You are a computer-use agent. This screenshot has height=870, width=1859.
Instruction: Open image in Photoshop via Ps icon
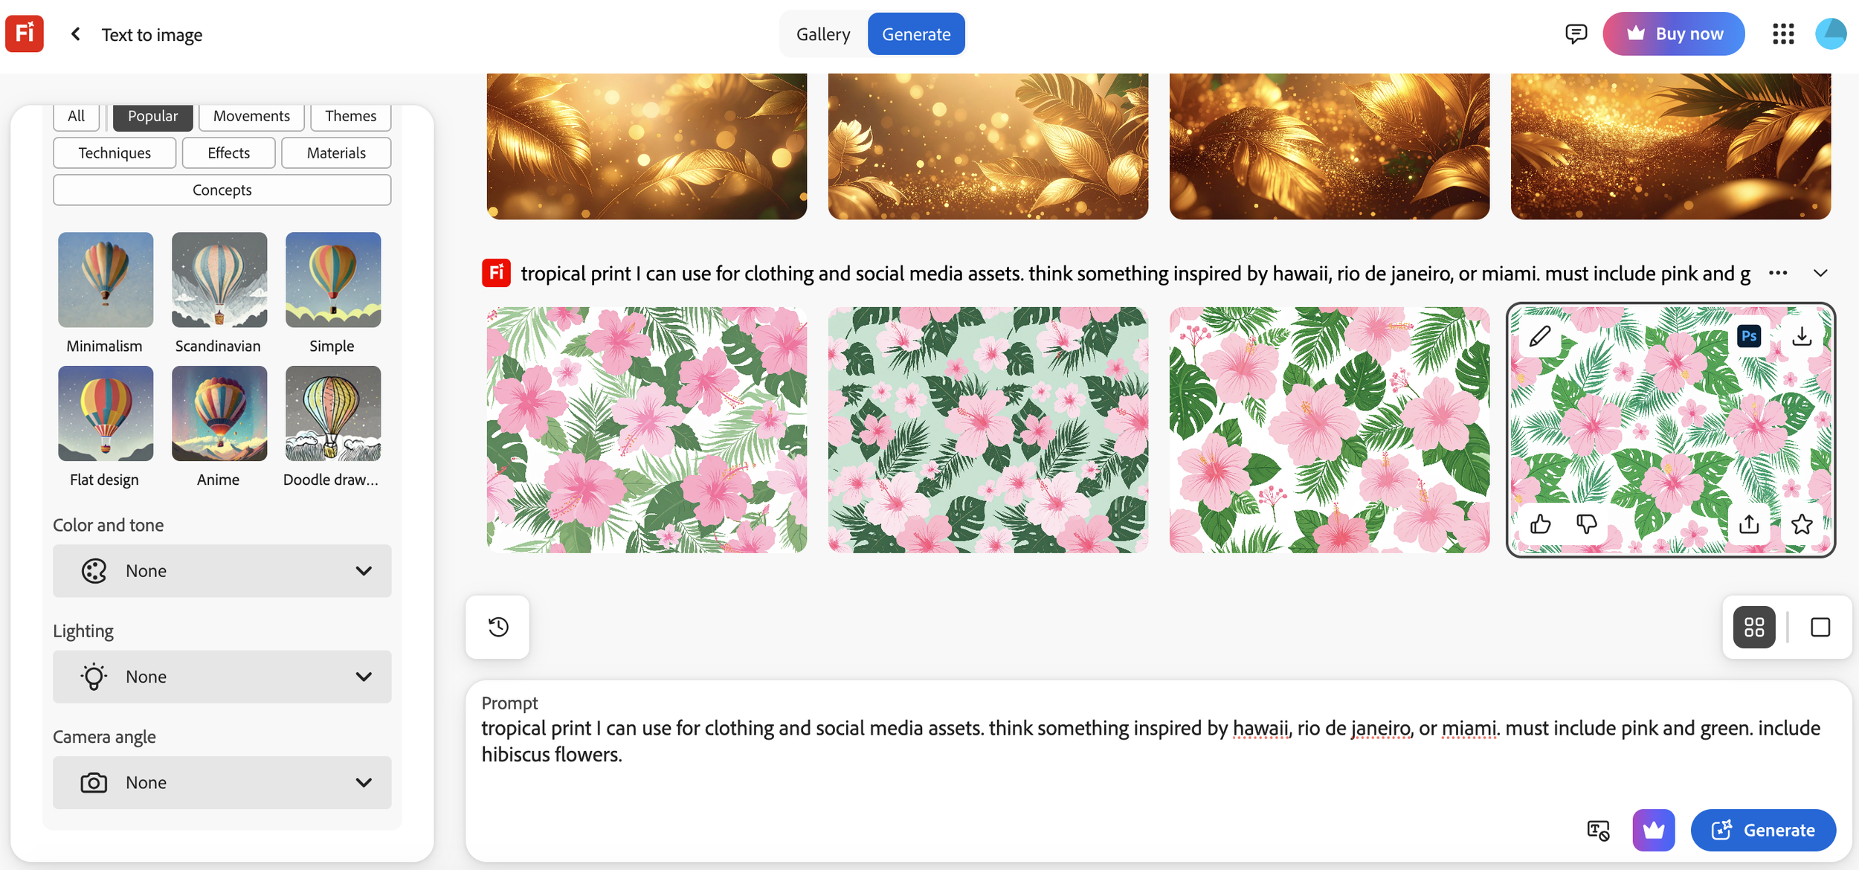coord(1749,337)
